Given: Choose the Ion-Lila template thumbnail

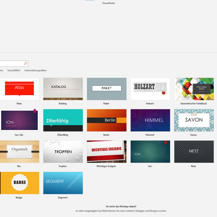Looking at the screenshot, I should (x=20, y=120).
